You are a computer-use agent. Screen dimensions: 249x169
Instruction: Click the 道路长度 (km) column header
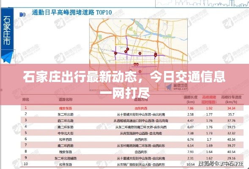190,99
